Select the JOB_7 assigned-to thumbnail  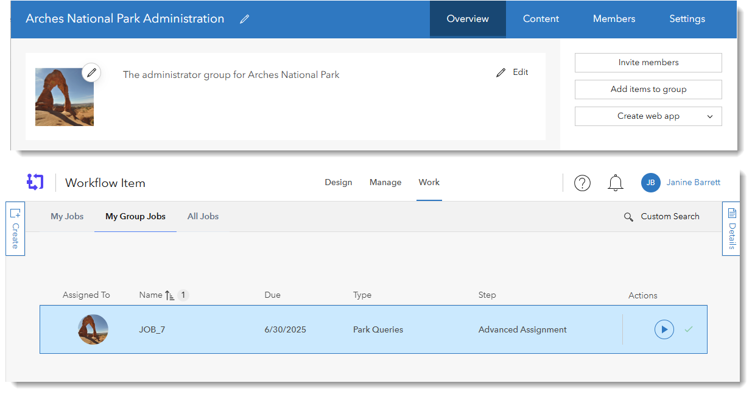(93, 329)
